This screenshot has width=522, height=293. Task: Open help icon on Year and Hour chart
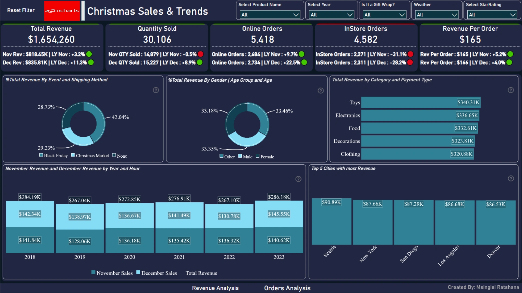[299, 179]
